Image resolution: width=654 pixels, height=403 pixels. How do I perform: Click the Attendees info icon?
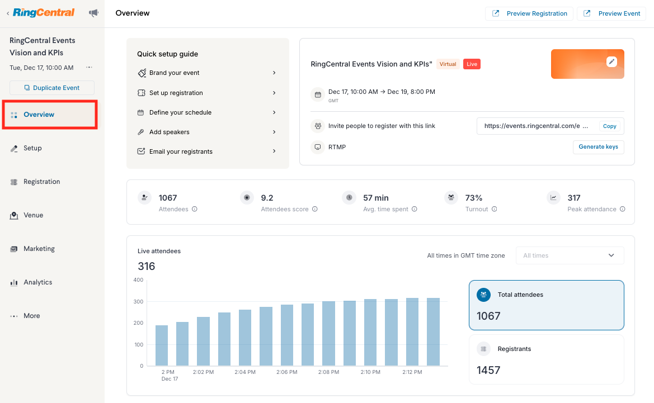pyautogui.click(x=194, y=209)
